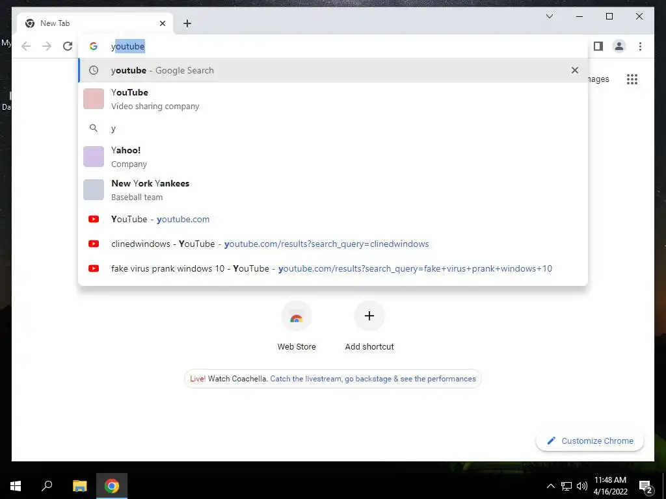The image size is (666, 499).
Task: Open Chrome's three-dot menu
Action: (640, 46)
